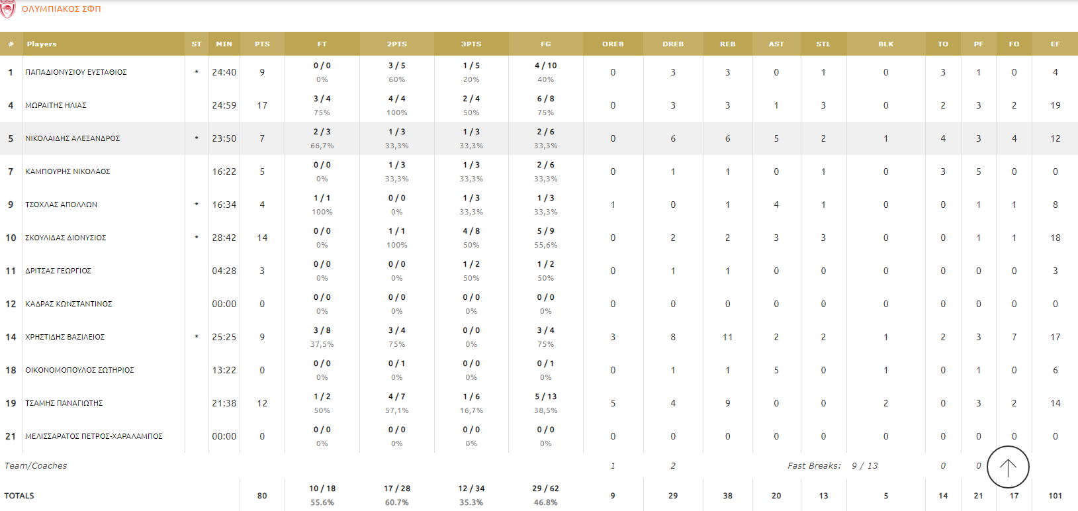Image resolution: width=1078 pixels, height=511 pixels.
Task: Click the Team/Coaches row label
Action: tap(36, 466)
